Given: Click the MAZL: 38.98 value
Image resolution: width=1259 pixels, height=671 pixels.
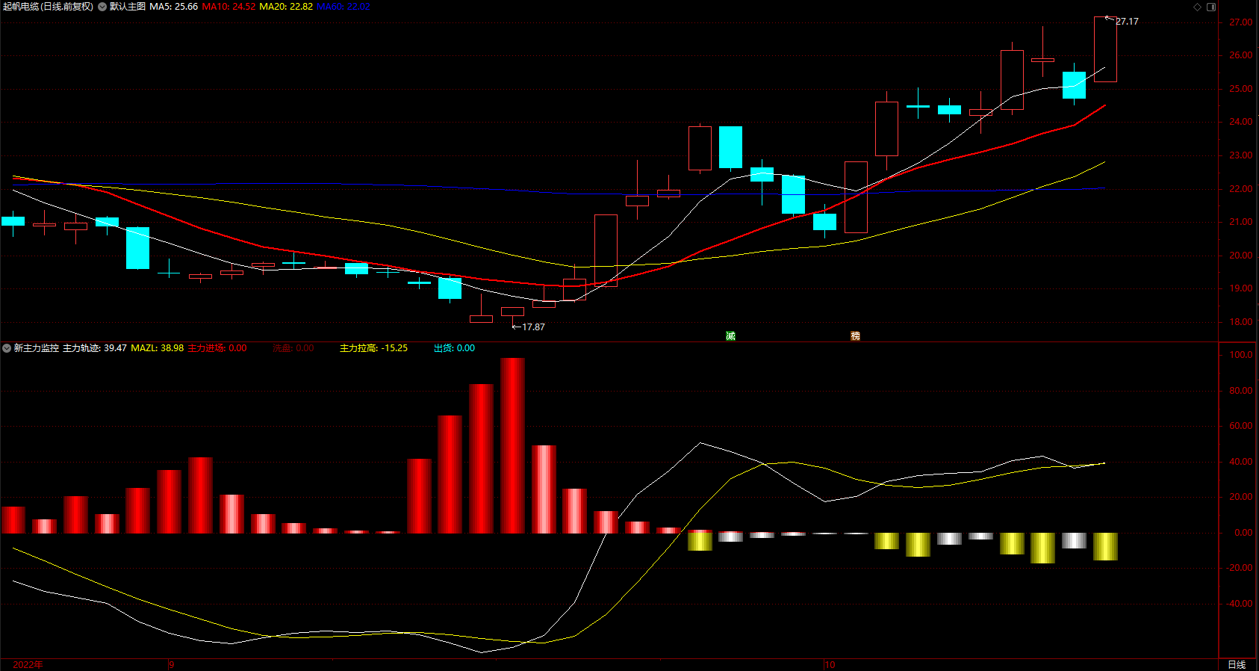Looking at the screenshot, I should [158, 348].
